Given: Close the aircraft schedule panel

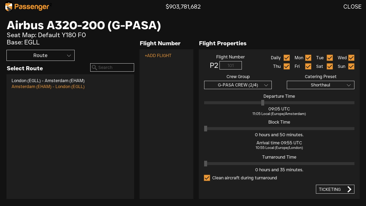Looking at the screenshot, I should coord(352,7).
